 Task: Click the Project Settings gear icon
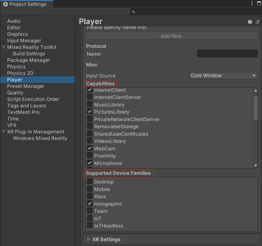[5, 4]
